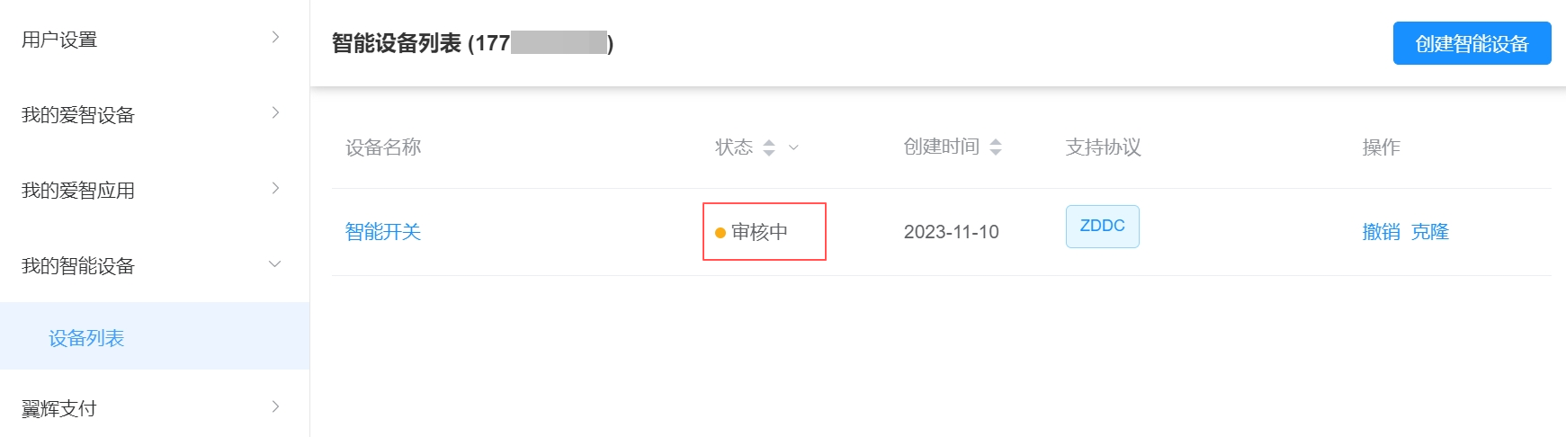1566x437 pixels.
Task: Click the 我的爱智应用 sidebar label
Action: pyautogui.click(x=78, y=191)
